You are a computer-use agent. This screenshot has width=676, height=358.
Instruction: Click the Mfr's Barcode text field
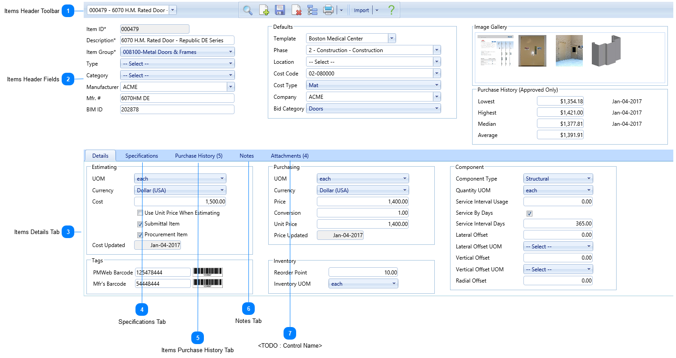point(163,283)
